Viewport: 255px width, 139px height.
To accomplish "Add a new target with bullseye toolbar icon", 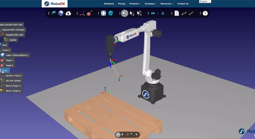I will [89, 13].
